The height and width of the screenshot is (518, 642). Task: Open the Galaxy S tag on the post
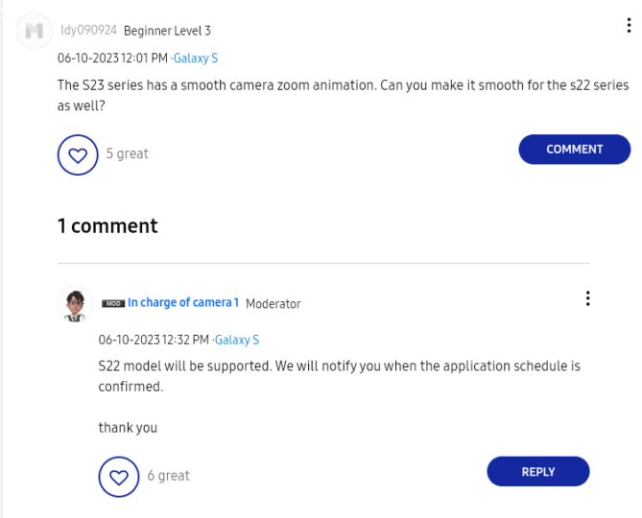[196, 59]
